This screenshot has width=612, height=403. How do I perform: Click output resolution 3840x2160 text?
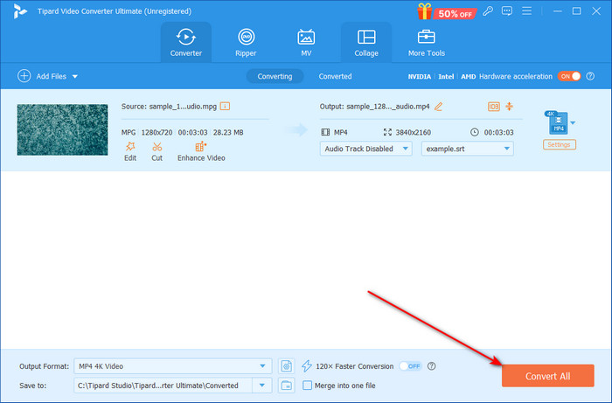tap(413, 133)
